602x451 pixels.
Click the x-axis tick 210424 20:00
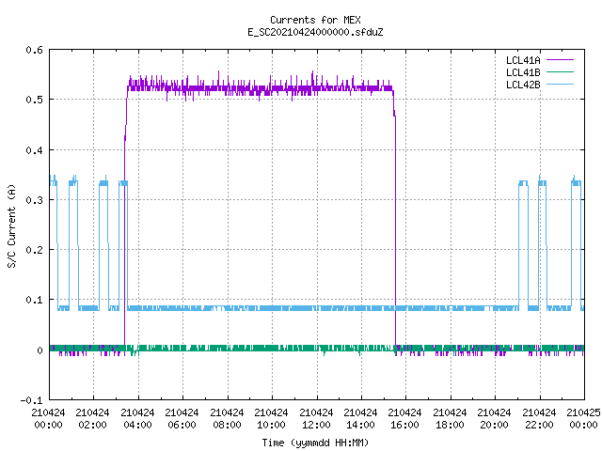(494, 419)
